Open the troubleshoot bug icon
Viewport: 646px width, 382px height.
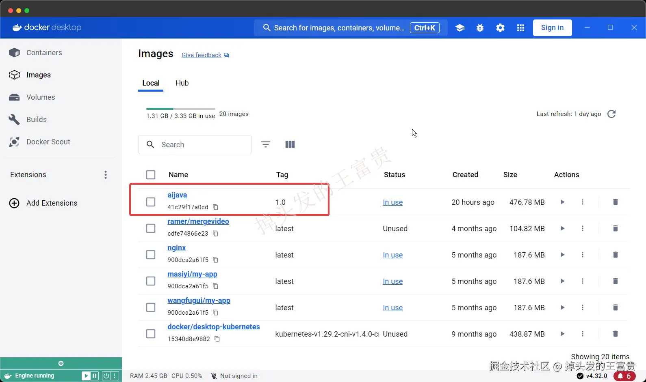click(x=480, y=28)
